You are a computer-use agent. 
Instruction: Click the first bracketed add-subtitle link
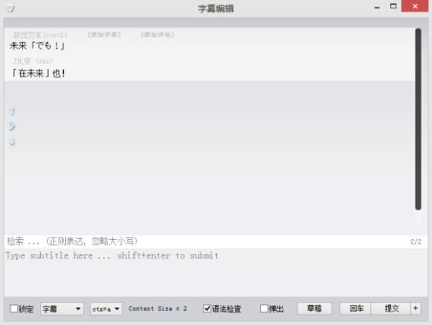105,34
